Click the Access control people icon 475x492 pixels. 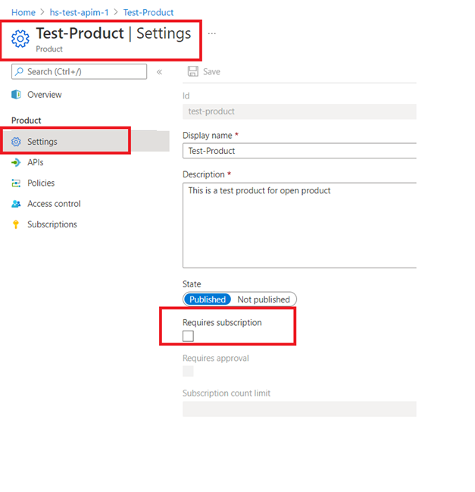point(16,204)
